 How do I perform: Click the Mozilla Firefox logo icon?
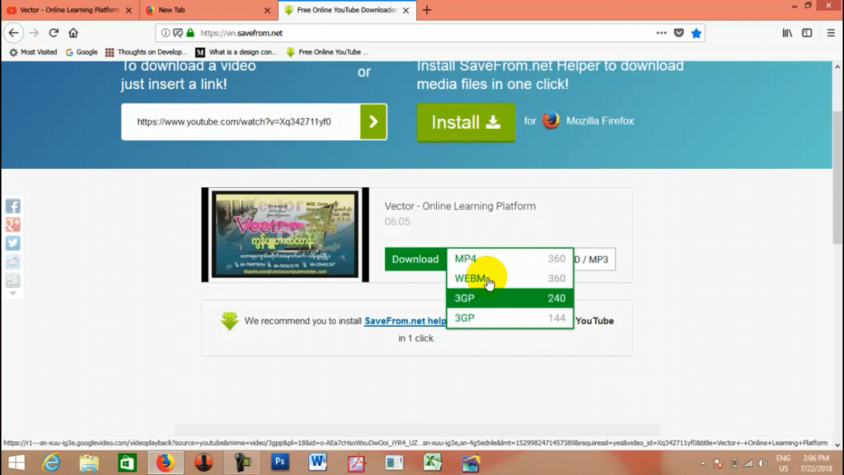pos(551,120)
